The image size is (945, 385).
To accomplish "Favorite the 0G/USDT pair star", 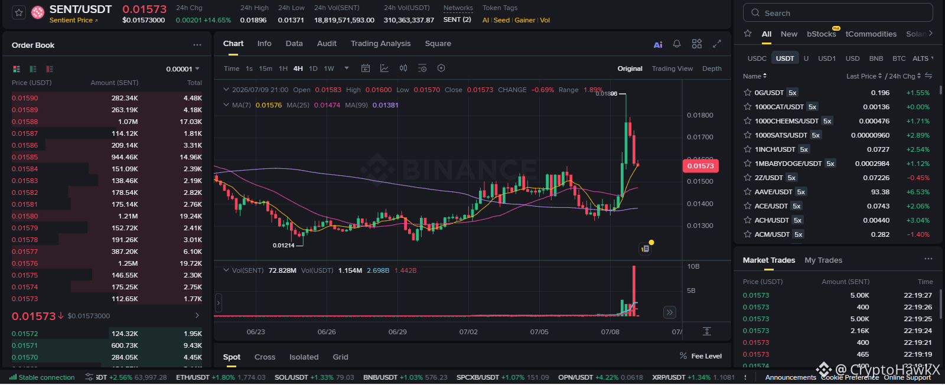I will pos(747,93).
